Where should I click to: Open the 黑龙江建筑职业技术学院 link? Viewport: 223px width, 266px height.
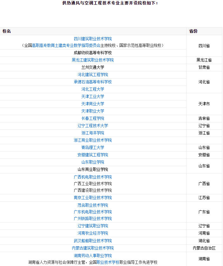point(93,60)
